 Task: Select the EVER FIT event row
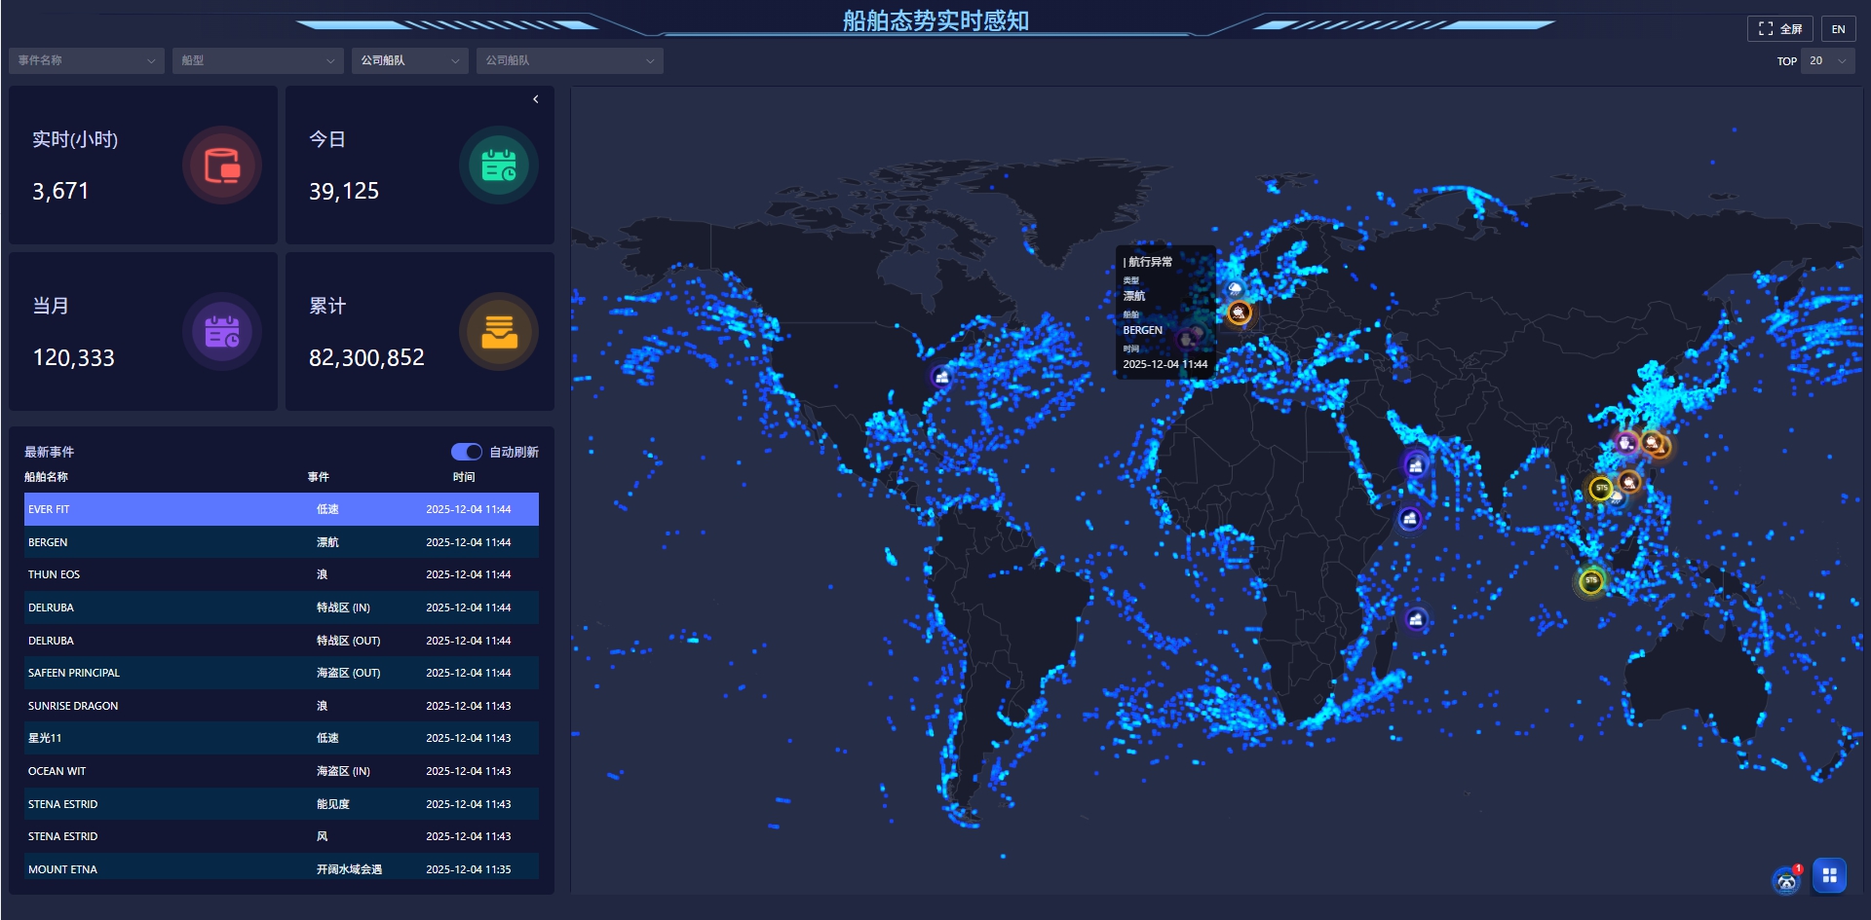click(281, 509)
